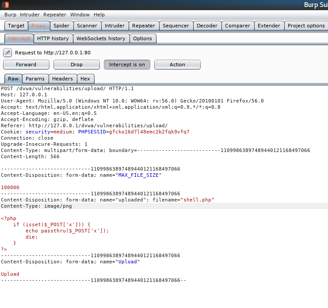Open the HTTP history sub-tab

click(53, 39)
